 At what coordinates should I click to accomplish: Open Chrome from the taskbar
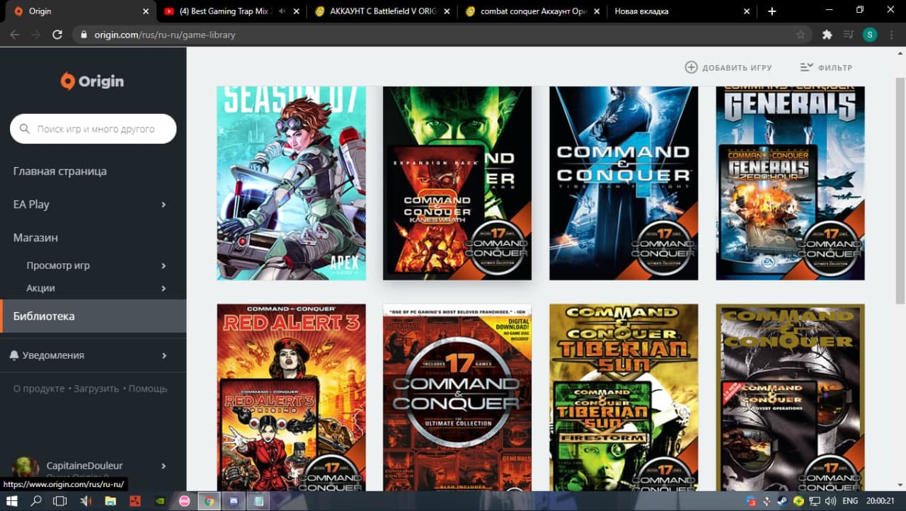209,501
